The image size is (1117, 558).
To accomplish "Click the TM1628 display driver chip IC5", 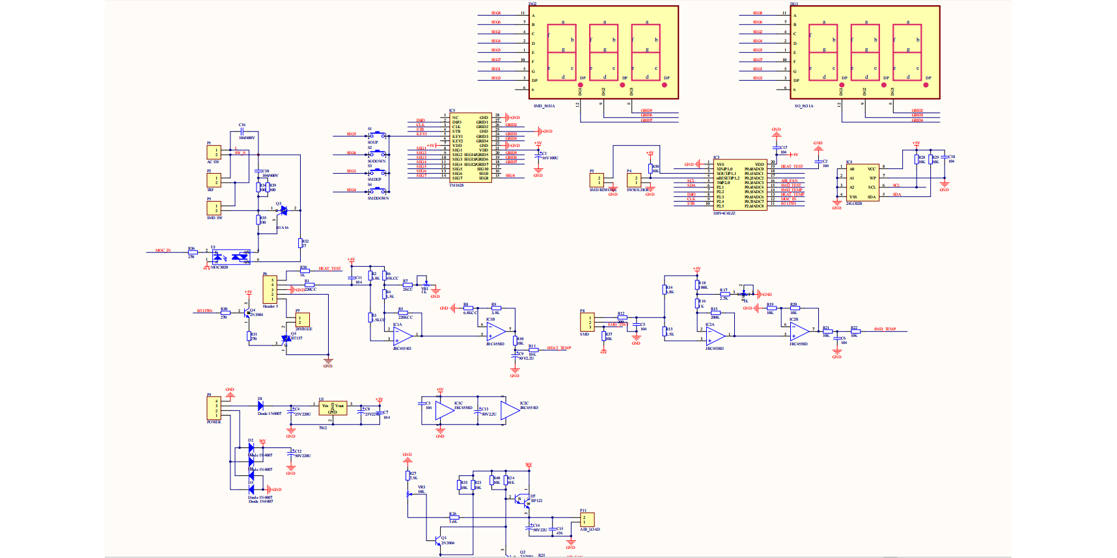I will pos(469,148).
